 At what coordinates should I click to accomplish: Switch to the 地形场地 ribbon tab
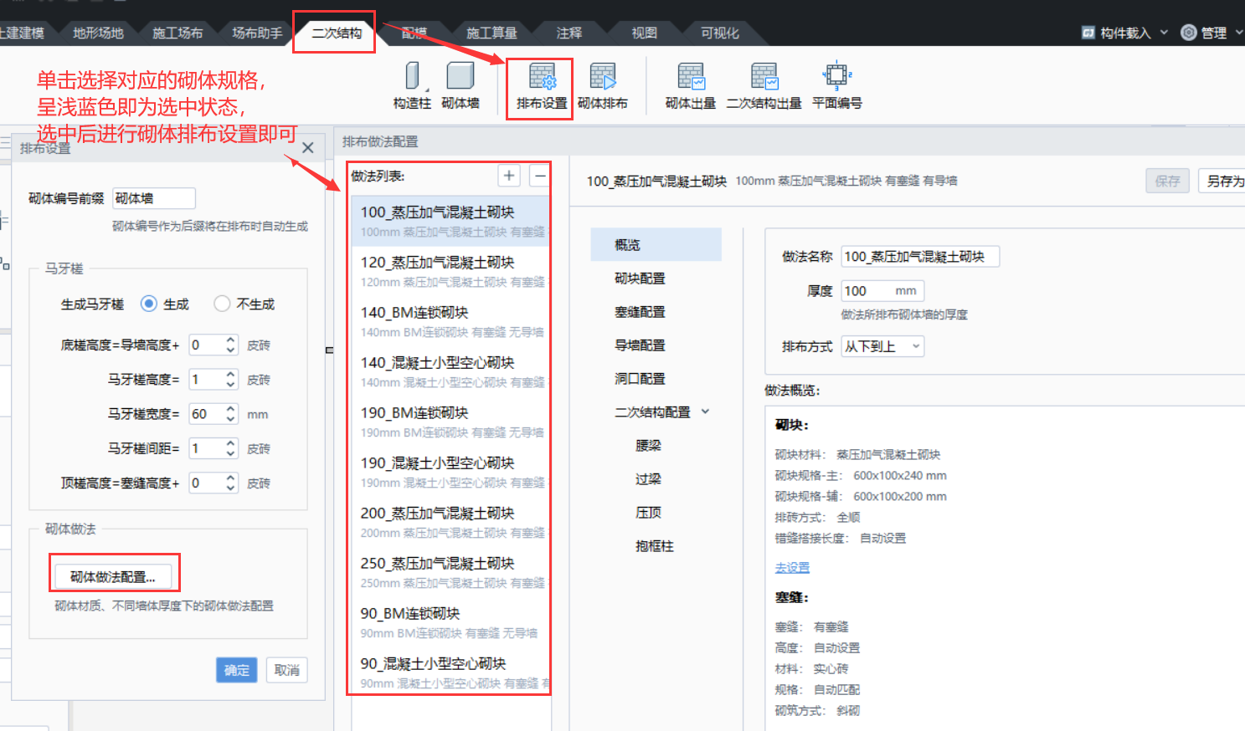(98, 33)
